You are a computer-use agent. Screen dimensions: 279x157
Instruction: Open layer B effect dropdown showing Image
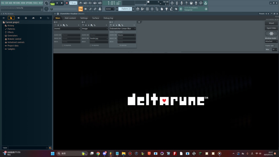(95, 28)
